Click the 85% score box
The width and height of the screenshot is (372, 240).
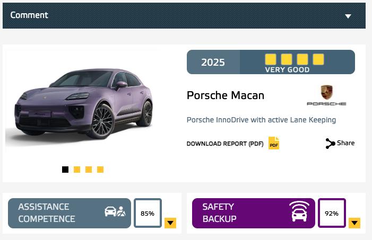point(148,213)
